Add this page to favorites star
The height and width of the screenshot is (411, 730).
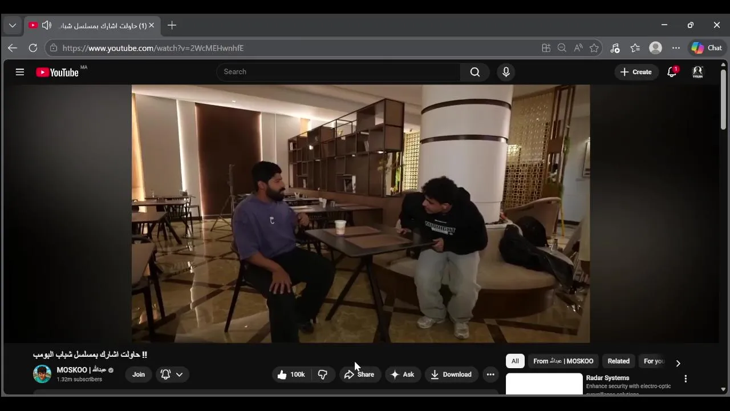click(x=594, y=48)
